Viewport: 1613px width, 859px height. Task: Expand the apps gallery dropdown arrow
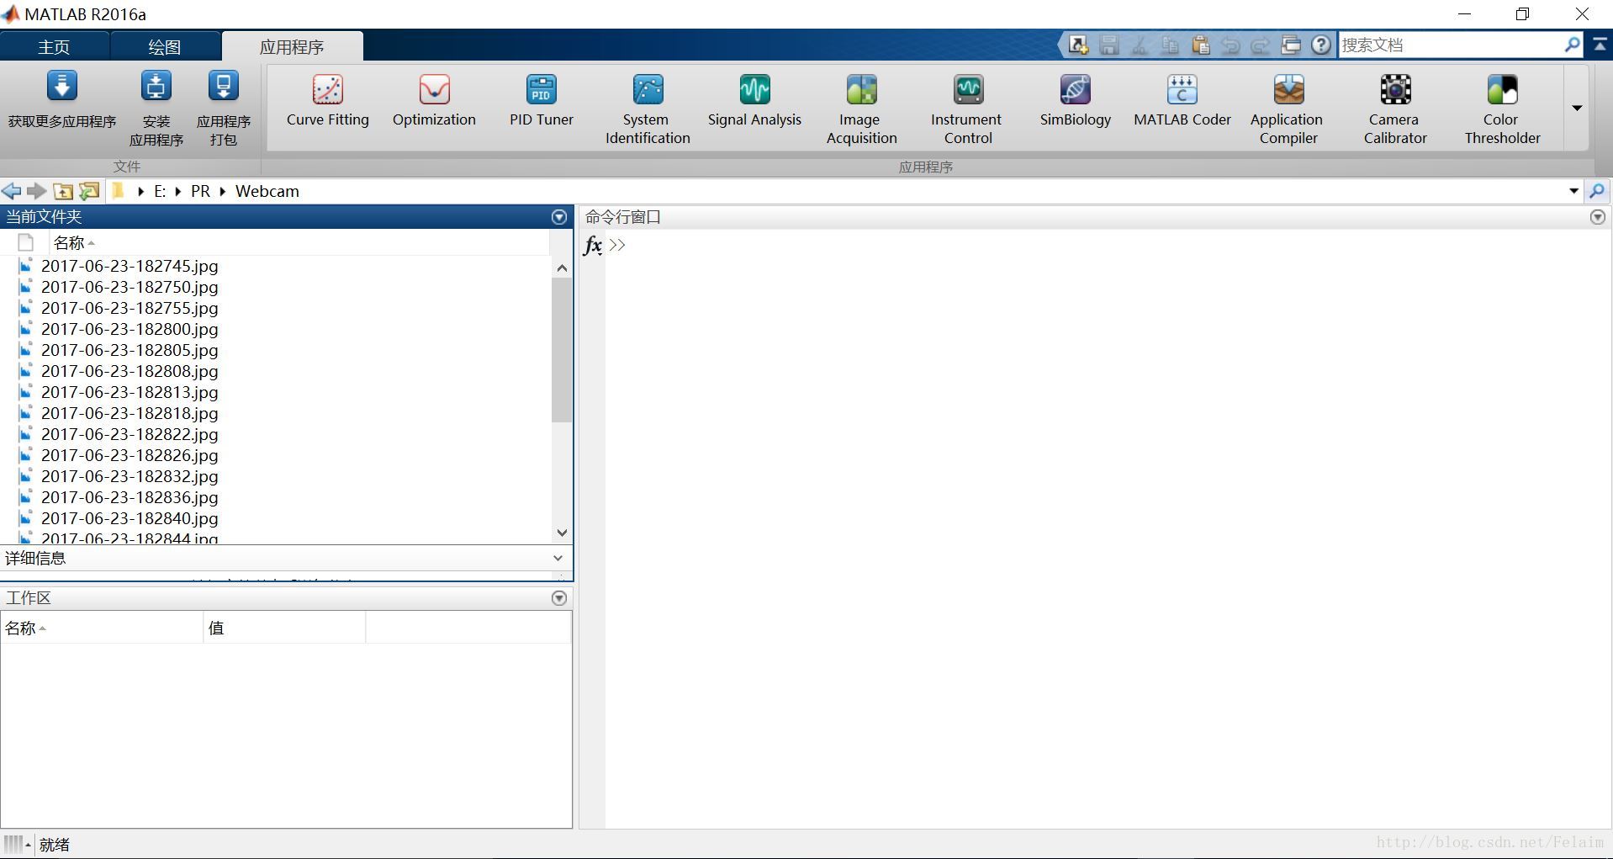click(x=1577, y=108)
